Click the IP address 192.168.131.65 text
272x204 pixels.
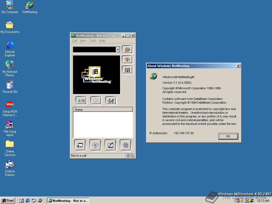point(184,133)
